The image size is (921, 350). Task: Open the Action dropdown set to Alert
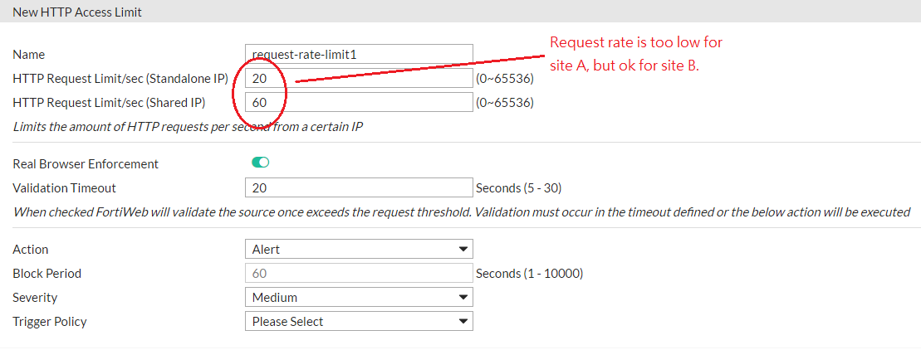pos(359,249)
